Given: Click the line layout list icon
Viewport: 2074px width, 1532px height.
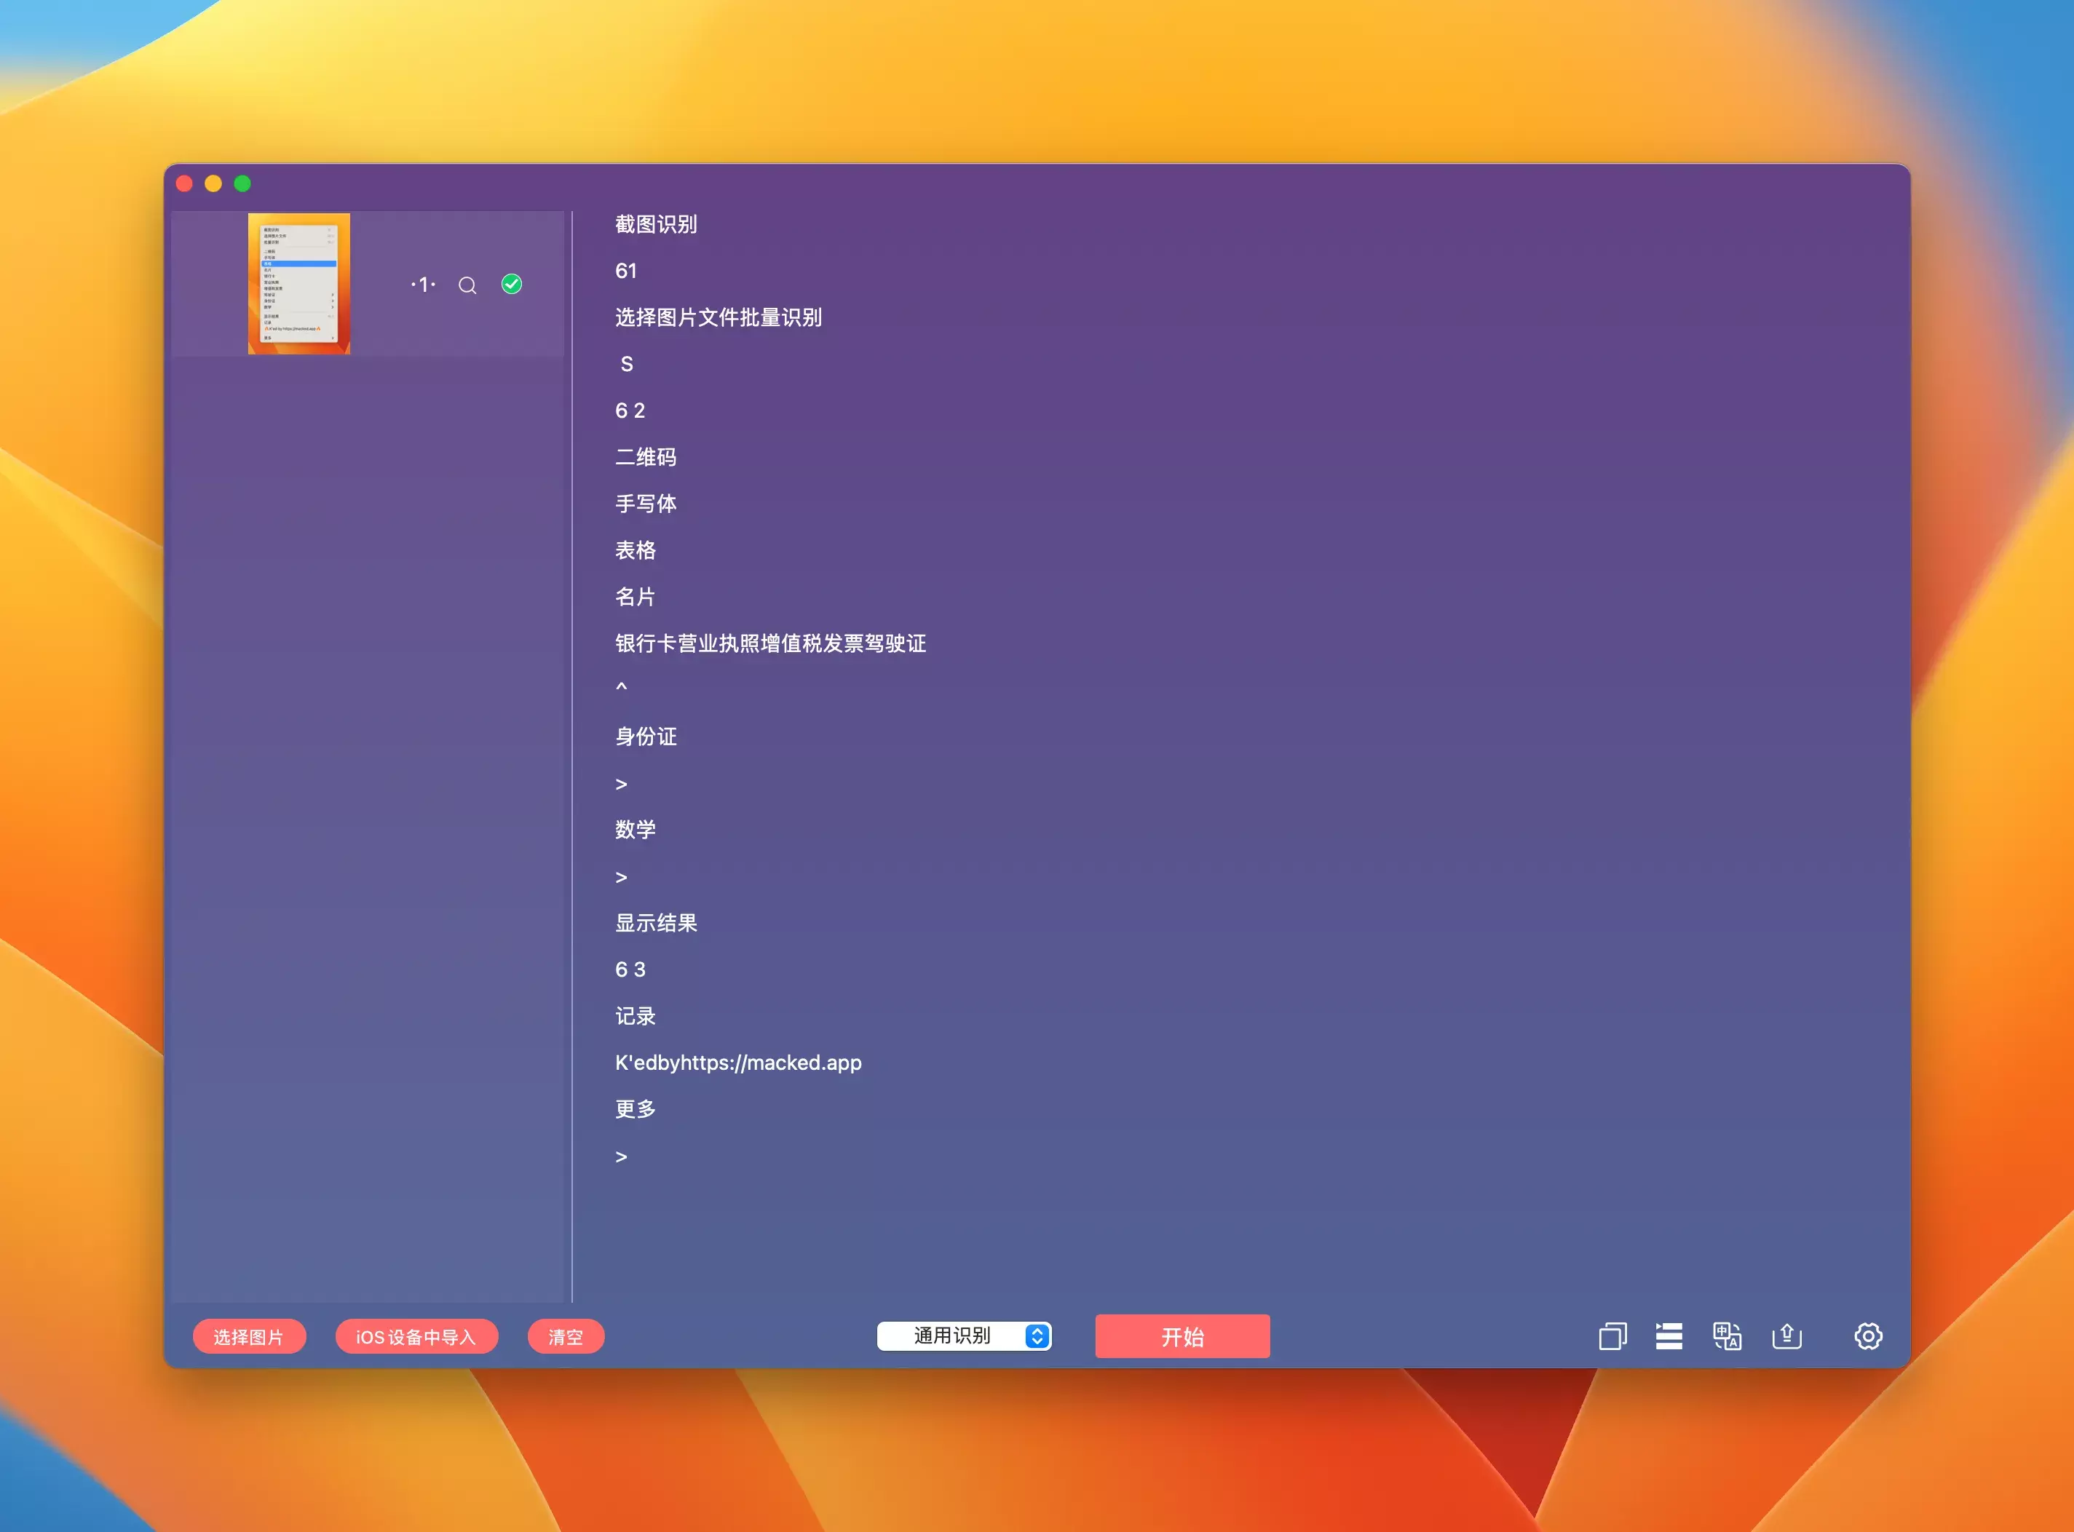Looking at the screenshot, I should [x=1669, y=1336].
